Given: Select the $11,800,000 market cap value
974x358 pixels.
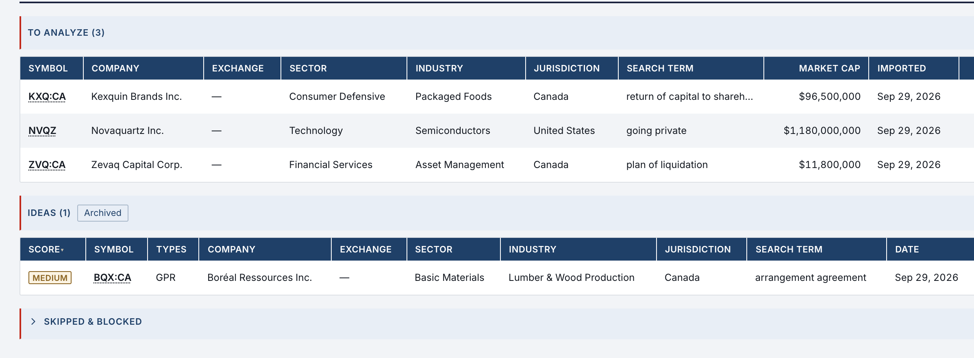Looking at the screenshot, I should pyautogui.click(x=830, y=165).
